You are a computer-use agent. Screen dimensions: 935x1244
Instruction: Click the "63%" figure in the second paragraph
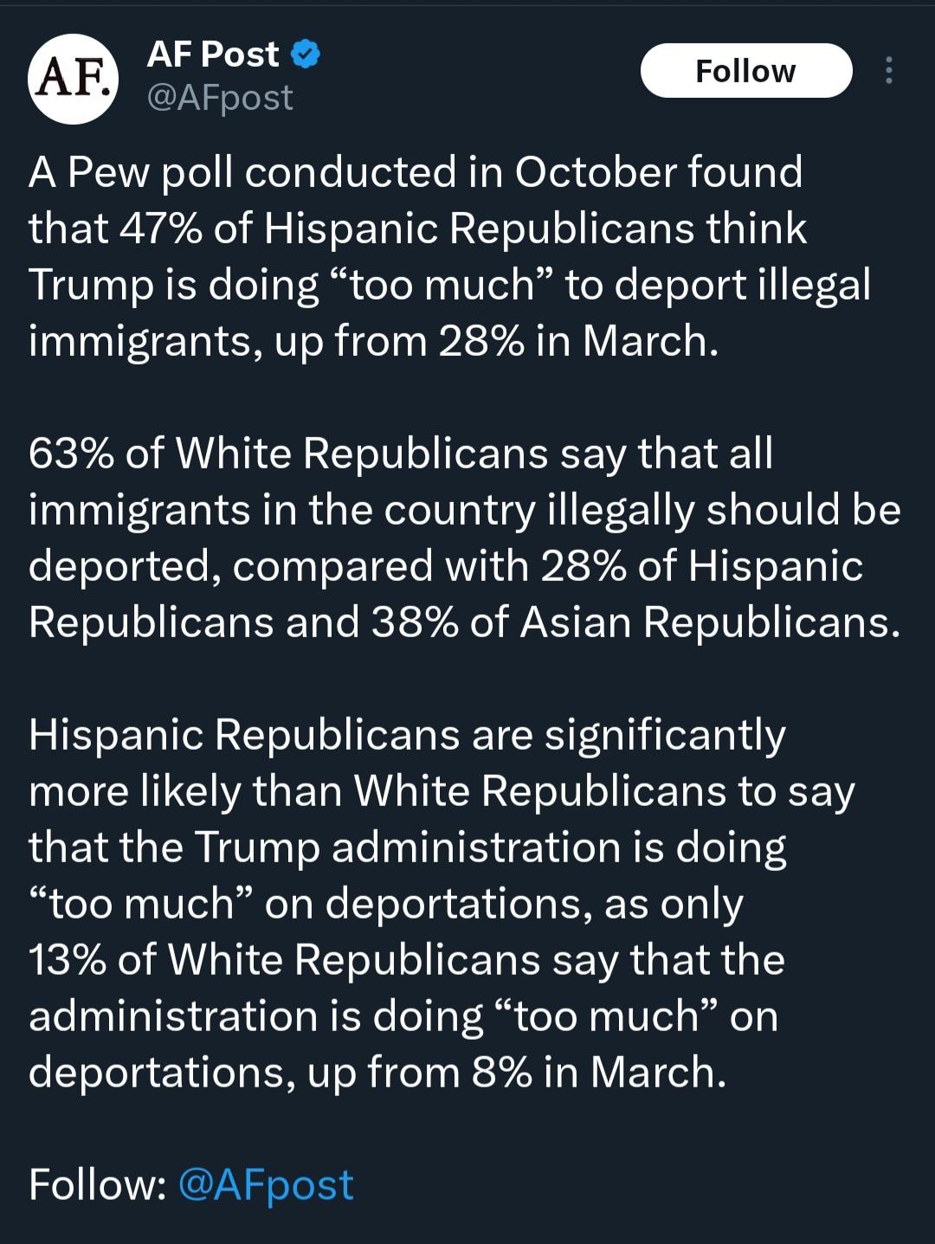click(71, 454)
